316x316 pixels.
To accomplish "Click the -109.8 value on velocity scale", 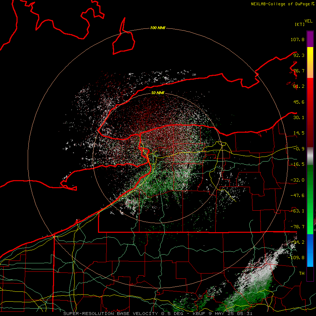I will 296,258.
